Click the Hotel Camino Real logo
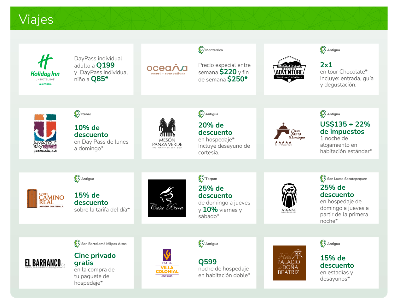The width and height of the screenshot is (394, 303). (45, 198)
